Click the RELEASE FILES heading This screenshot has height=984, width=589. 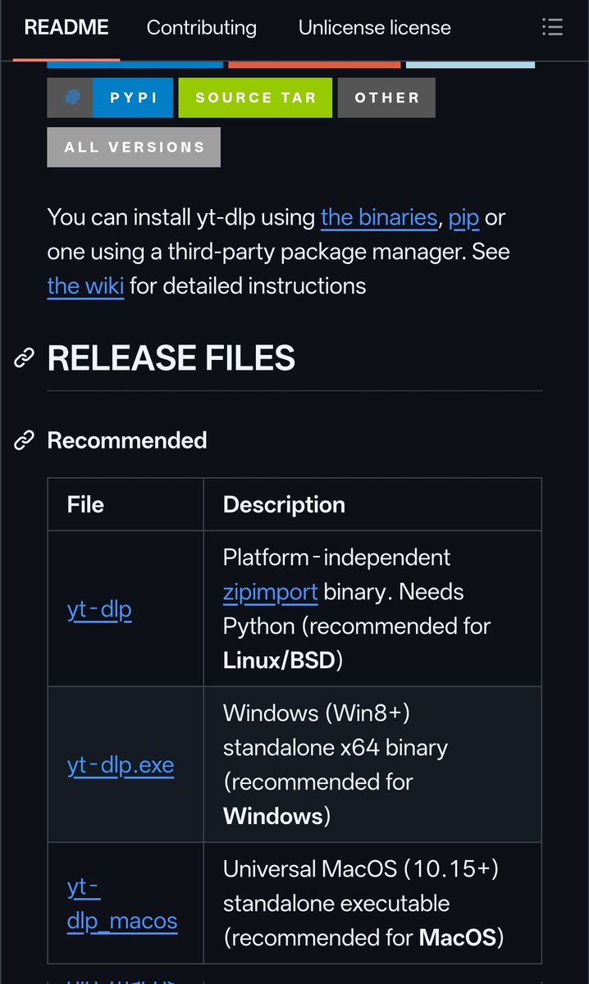coord(171,358)
